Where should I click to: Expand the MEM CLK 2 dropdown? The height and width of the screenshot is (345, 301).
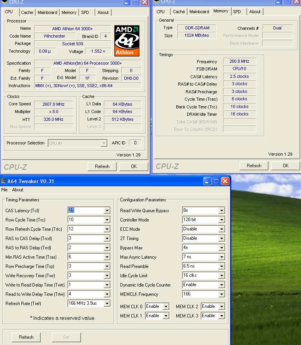(x=222, y=306)
